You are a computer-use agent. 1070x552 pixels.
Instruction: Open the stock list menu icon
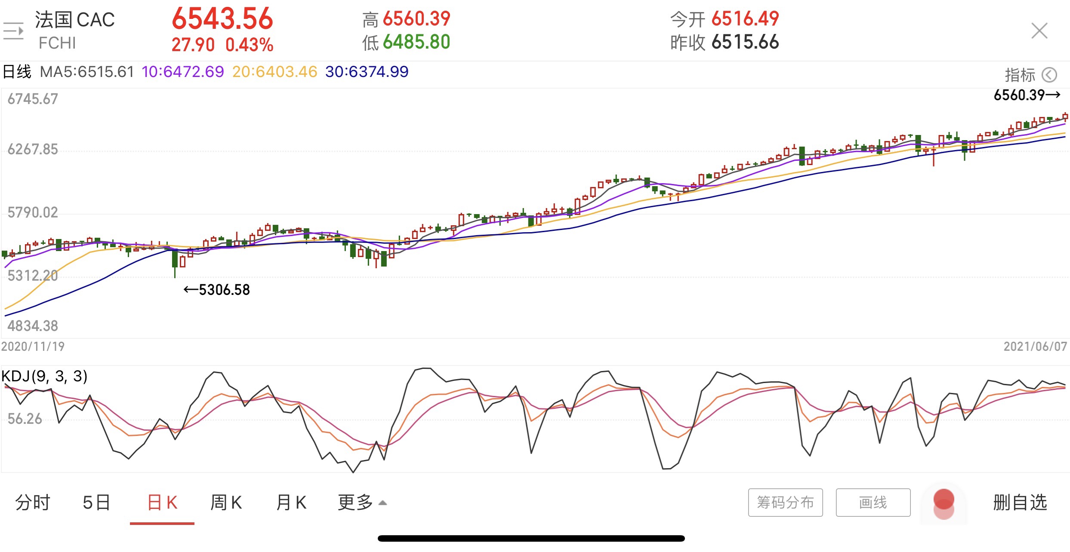pyautogui.click(x=13, y=31)
